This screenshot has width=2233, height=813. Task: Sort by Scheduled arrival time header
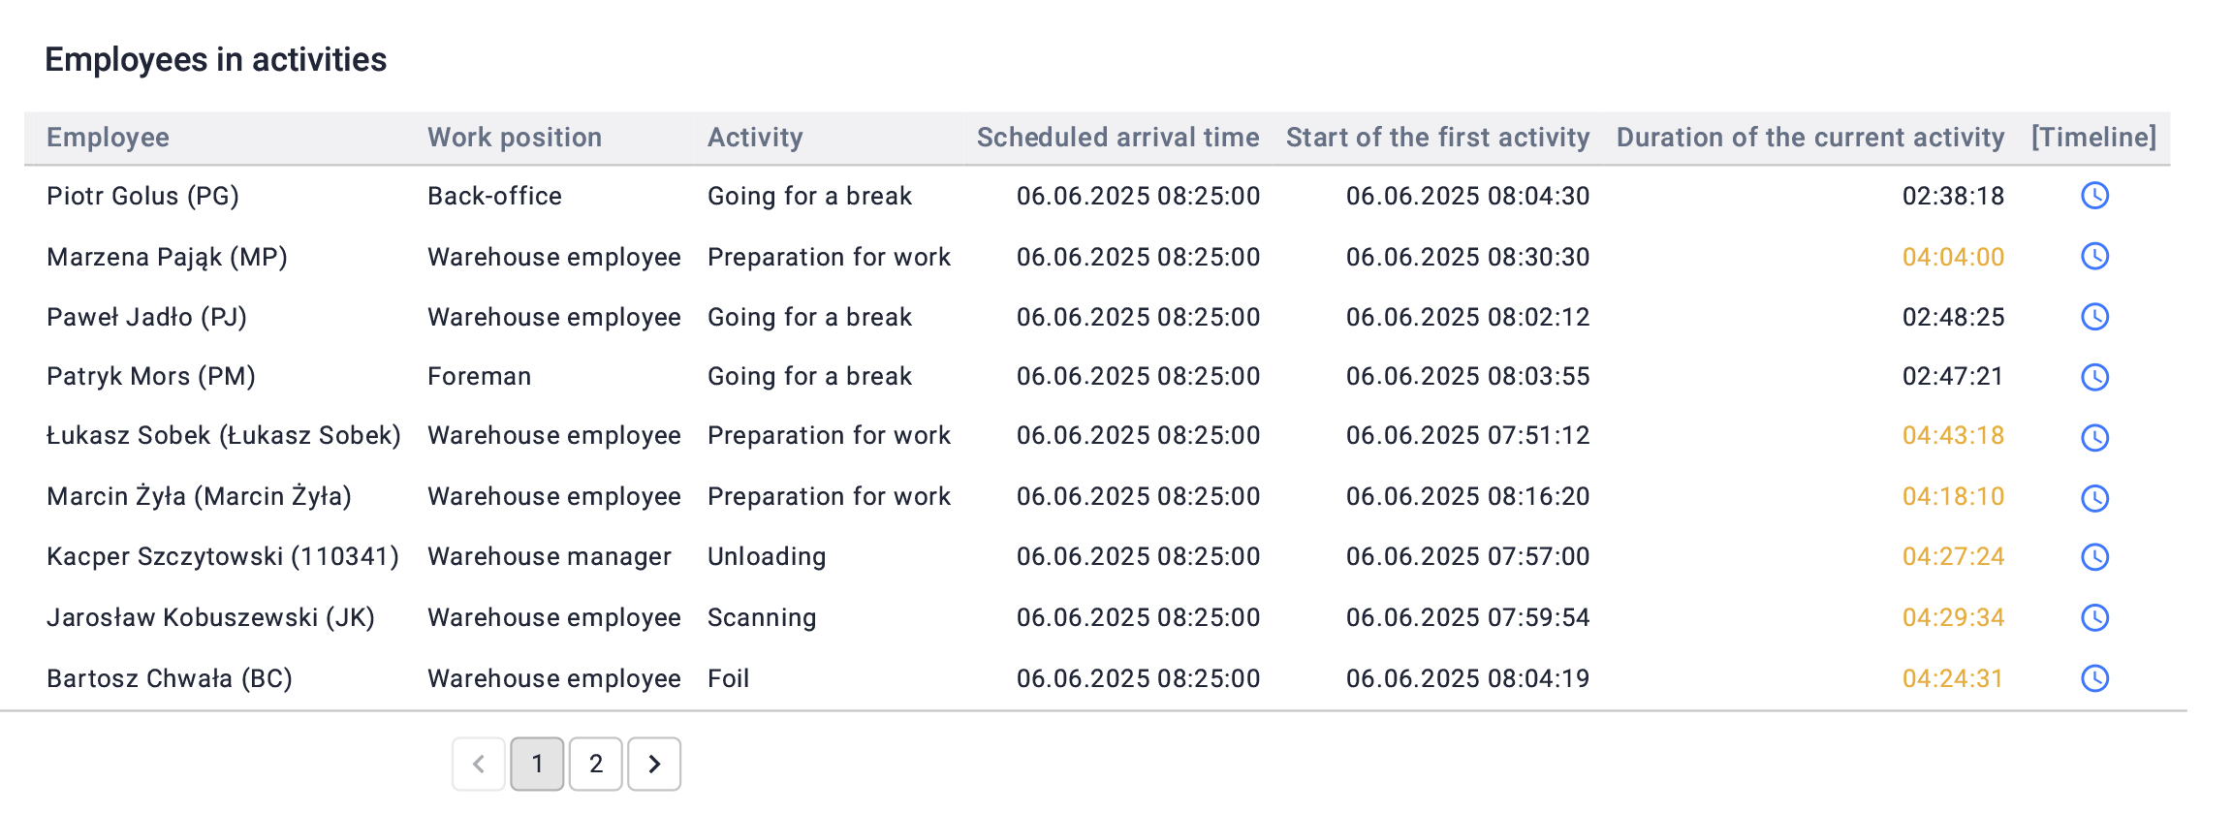click(1118, 138)
